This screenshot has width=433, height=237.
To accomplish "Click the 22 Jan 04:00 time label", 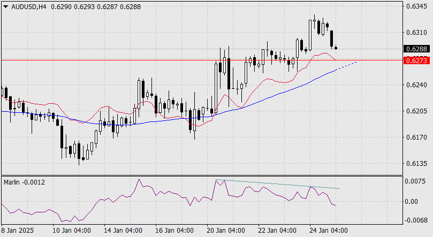I will 277,231.
